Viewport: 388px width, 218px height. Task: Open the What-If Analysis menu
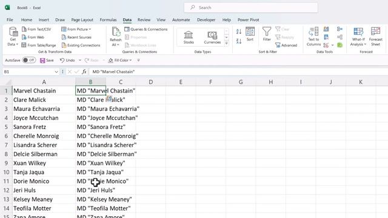click(x=358, y=36)
